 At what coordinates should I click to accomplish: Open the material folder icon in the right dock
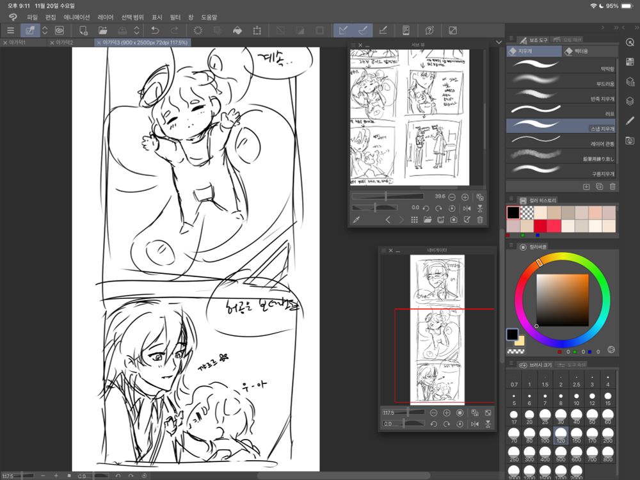click(x=630, y=140)
